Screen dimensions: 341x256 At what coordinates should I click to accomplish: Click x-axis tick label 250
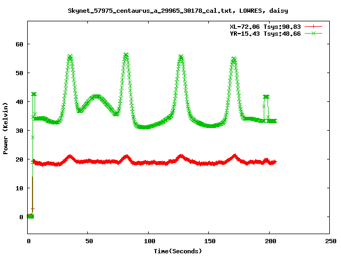(x=330, y=241)
